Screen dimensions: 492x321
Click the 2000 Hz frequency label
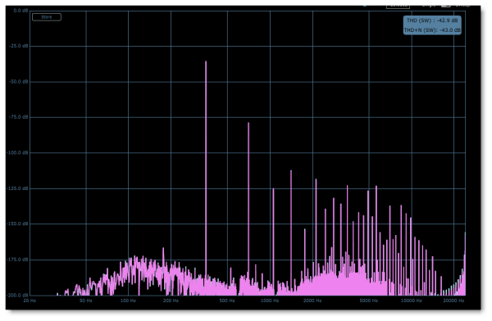pyautogui.click(x=312, y=301)
